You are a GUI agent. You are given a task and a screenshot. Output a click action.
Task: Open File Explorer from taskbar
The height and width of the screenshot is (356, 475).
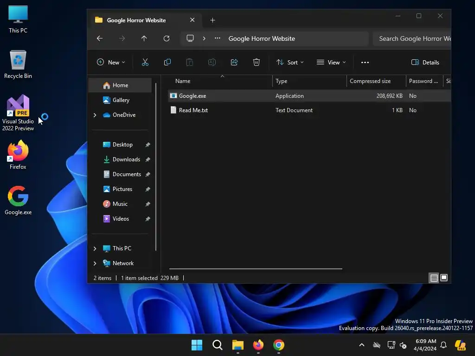(x=238, y=345)
